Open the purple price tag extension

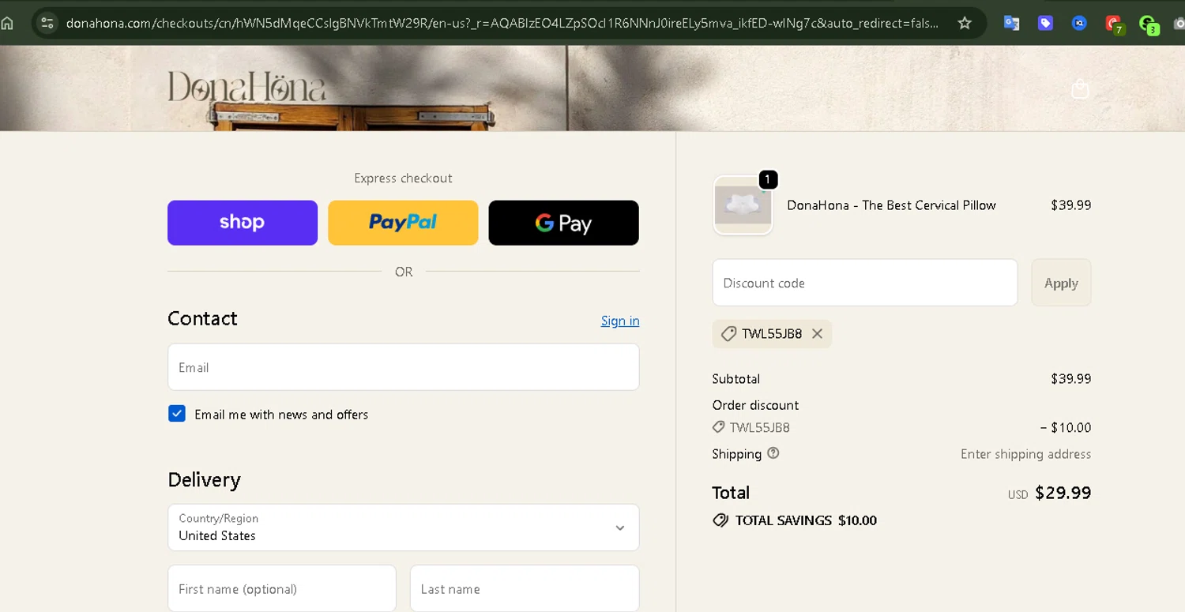[1045, 23]
